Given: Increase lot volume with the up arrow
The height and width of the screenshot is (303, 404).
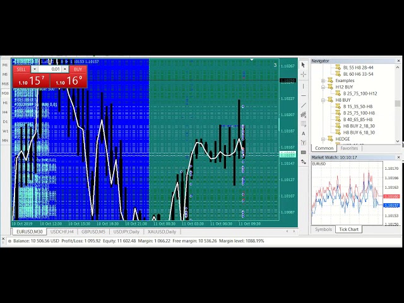Looking at the screenshot, I should pyautogui.click(x=66, y=69).
